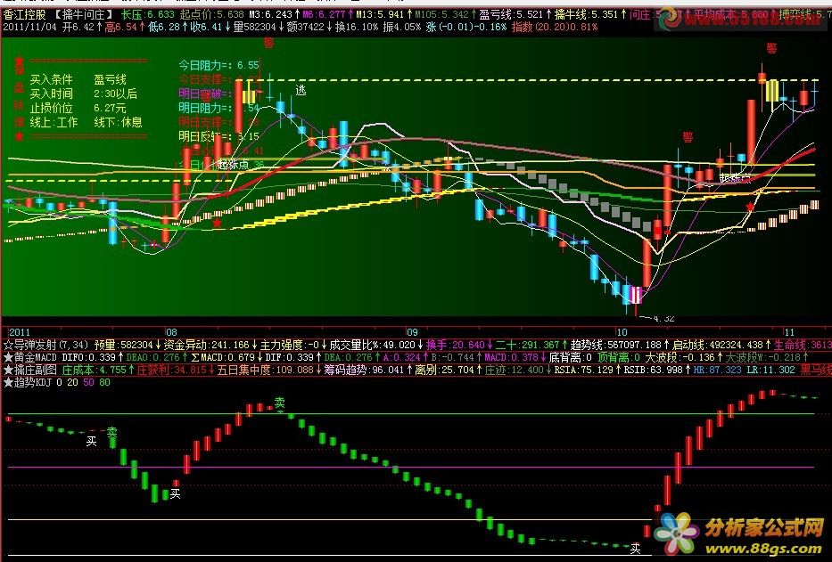The image size is (832, 562).
Task: Click the 线下:休息 text
Action: coord(118,123)
